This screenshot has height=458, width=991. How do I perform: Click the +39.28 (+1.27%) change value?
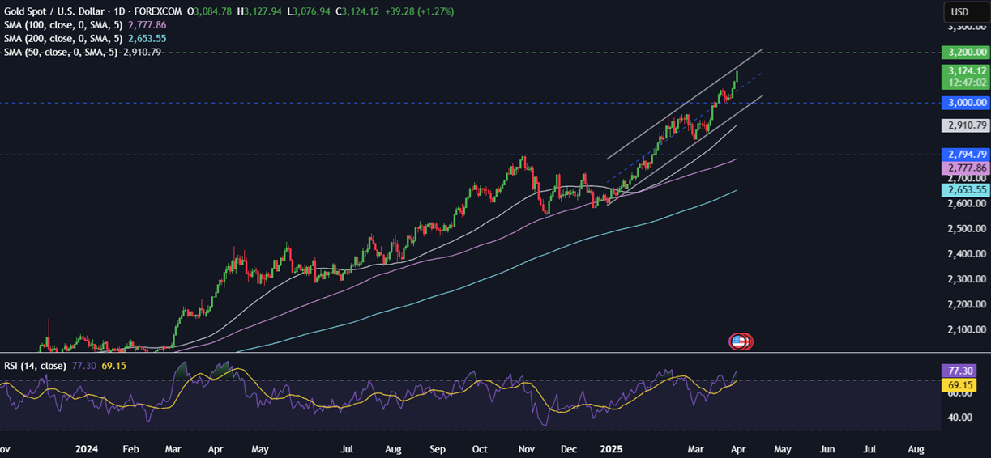420,11
